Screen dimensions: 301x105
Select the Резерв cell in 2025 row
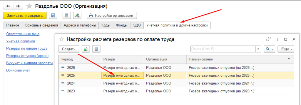(x=123, y=76)
